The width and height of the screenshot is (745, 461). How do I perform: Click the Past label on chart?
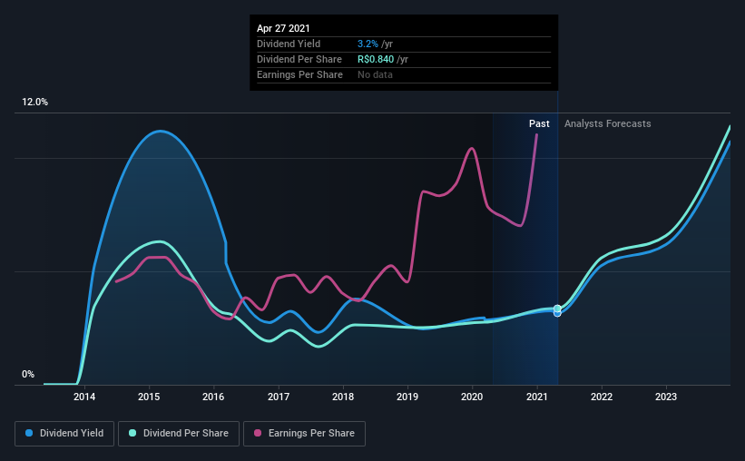click(539, 123)
